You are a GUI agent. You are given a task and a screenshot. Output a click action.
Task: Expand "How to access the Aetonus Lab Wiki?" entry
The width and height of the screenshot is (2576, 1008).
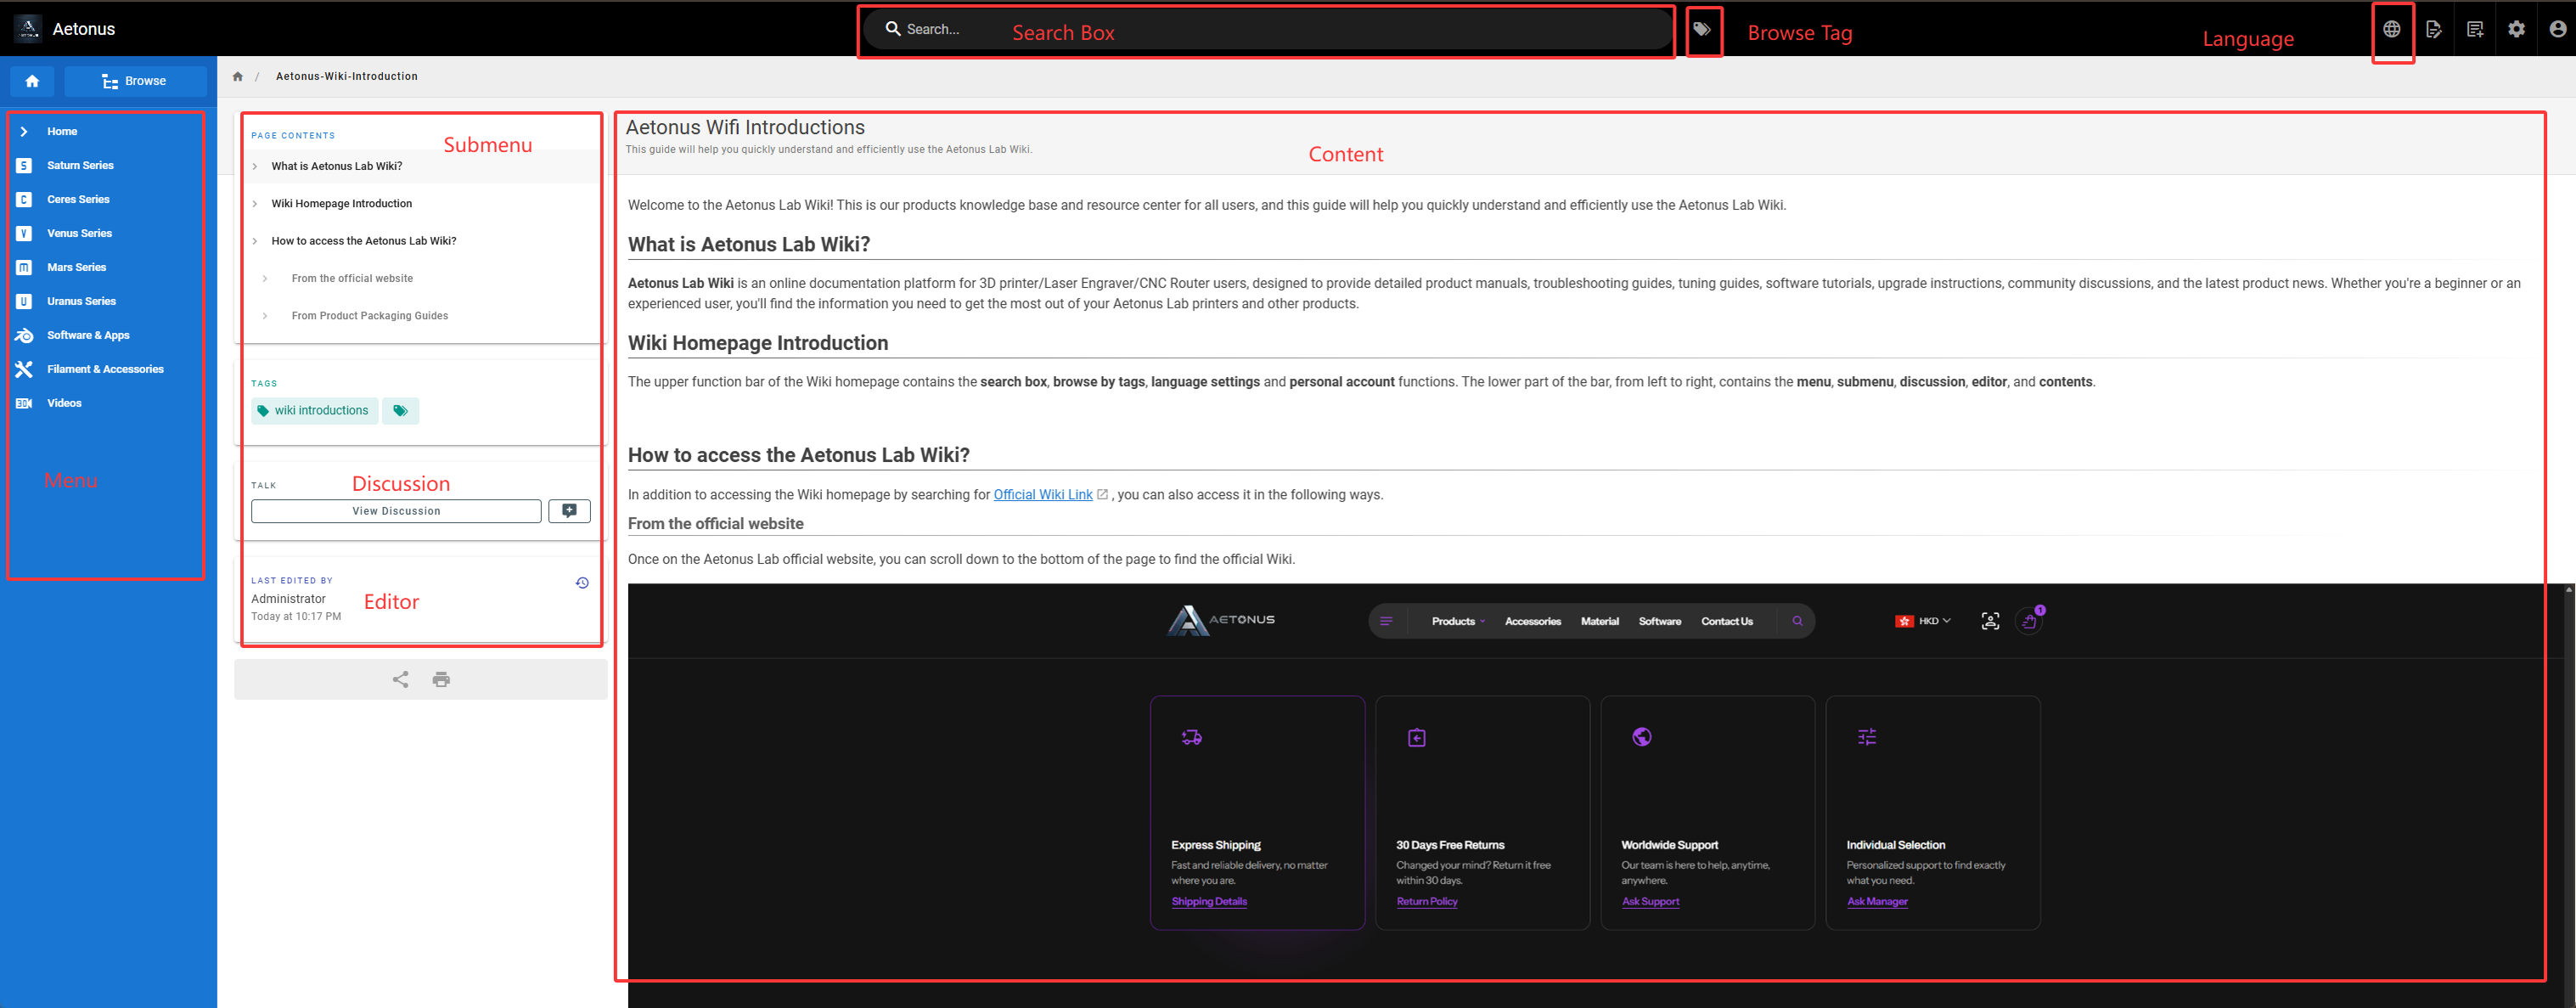point(363,241)
